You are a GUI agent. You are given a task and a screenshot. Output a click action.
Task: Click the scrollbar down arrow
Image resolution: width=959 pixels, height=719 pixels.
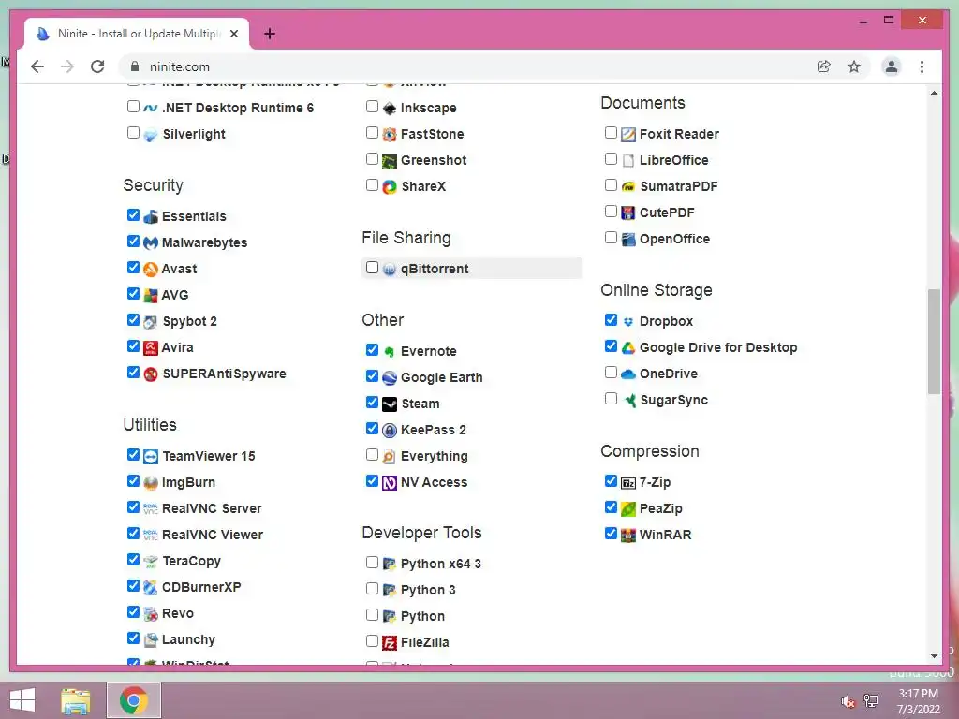(934, 656)
